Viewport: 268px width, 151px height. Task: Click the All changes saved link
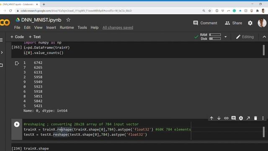pyautogui.click(x=118, y=28)
